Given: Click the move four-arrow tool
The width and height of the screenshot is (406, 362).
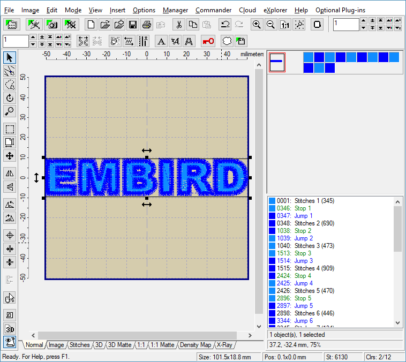Looking at the screenshot, I should point(10,156).
